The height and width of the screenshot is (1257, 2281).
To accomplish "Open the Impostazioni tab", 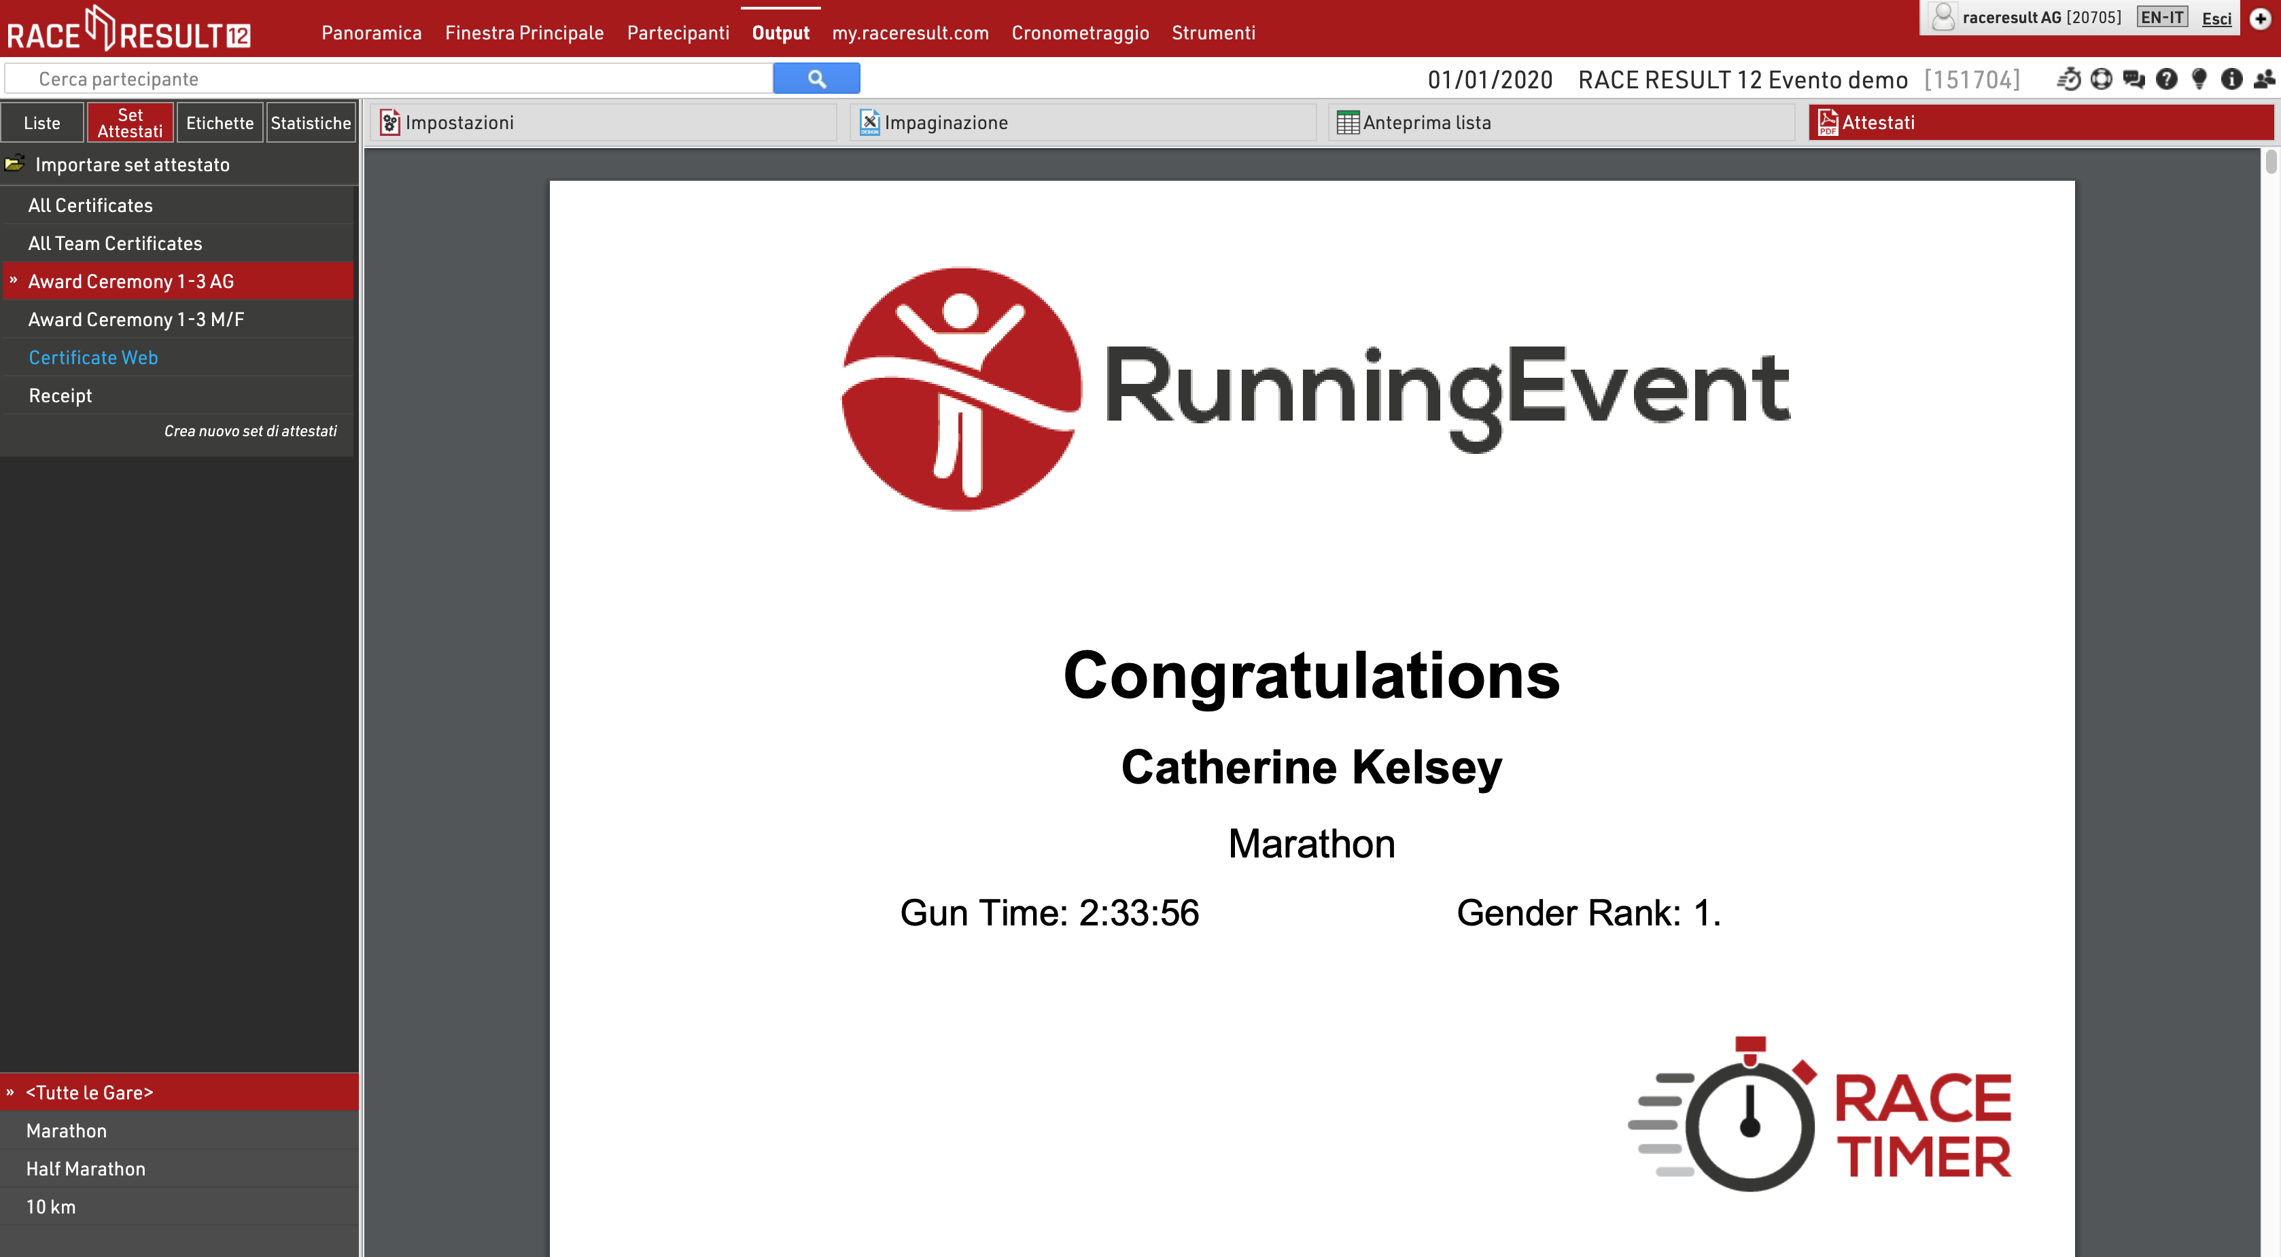I will click(x=604, y=122).
